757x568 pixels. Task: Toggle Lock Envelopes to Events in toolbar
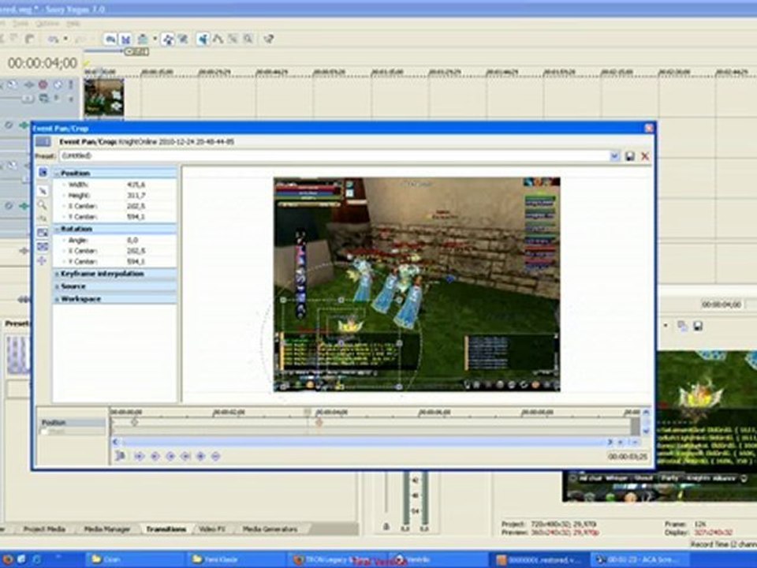point(168,39)
